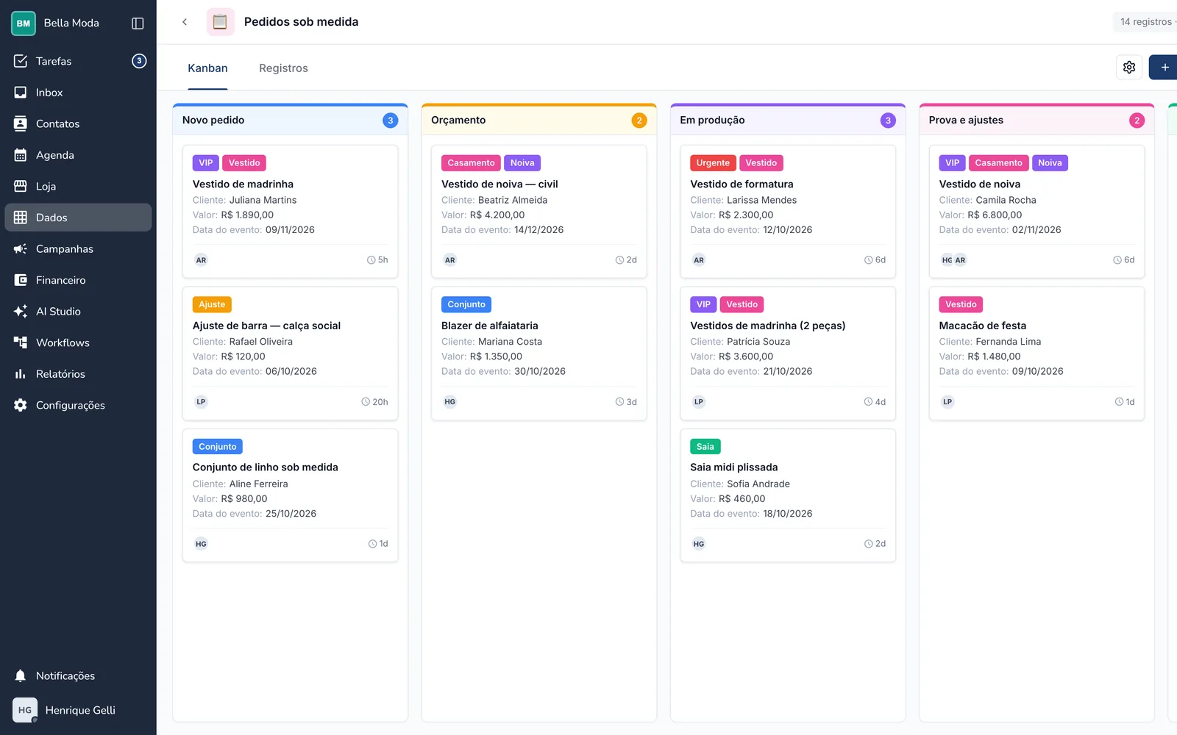Open Conjunto de linho sob medida card
This screenshot has width=1177, height=735.
[x=290, y=495]
